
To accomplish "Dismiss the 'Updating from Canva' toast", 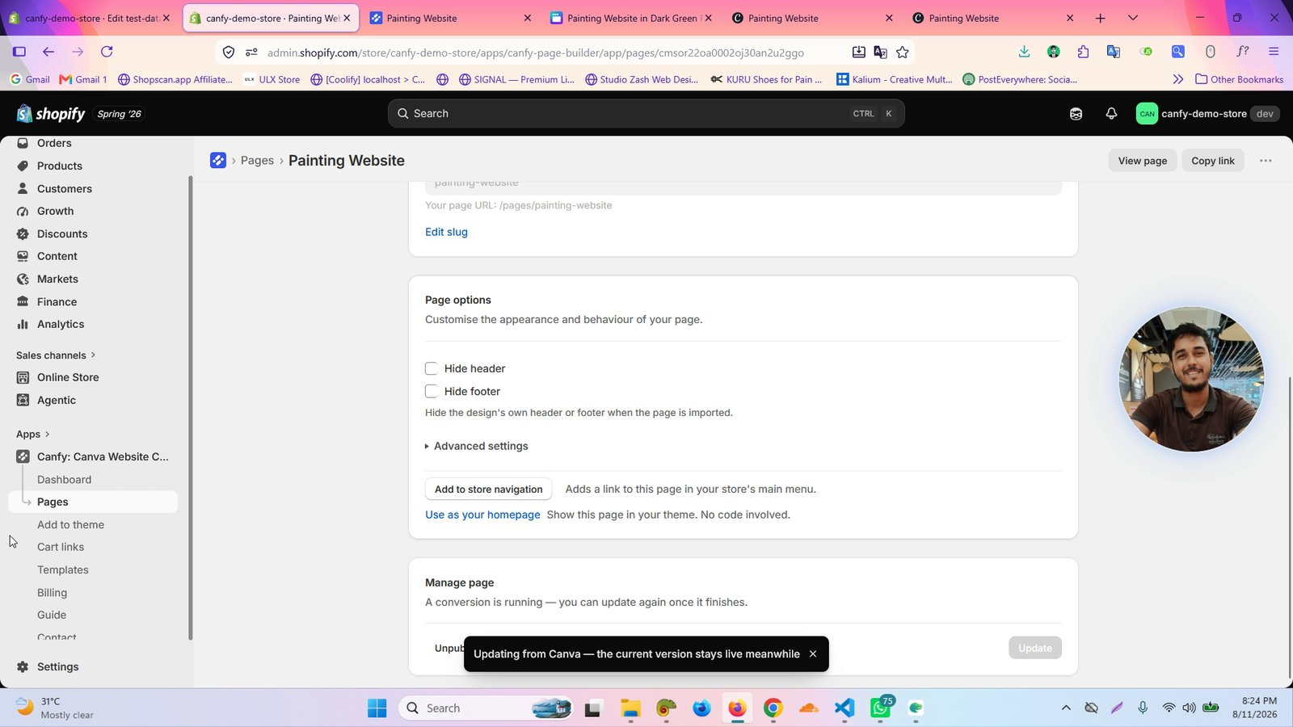I will coord(813,654).
